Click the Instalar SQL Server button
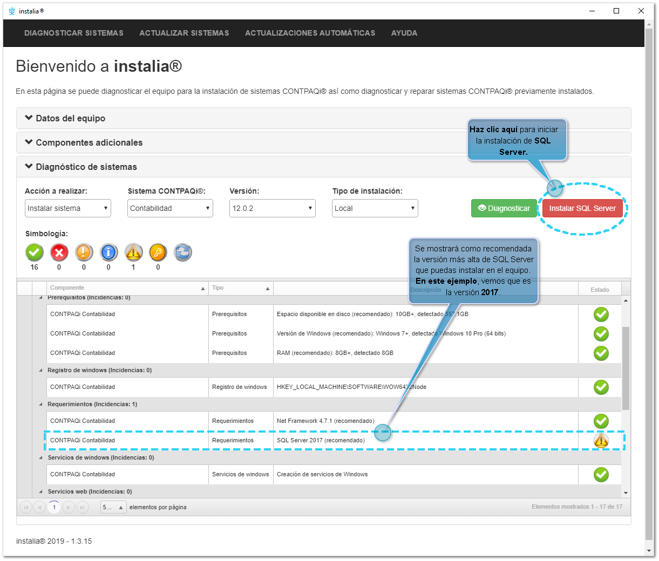Viewport: 659px width, 561px height. tap(582, 208)
